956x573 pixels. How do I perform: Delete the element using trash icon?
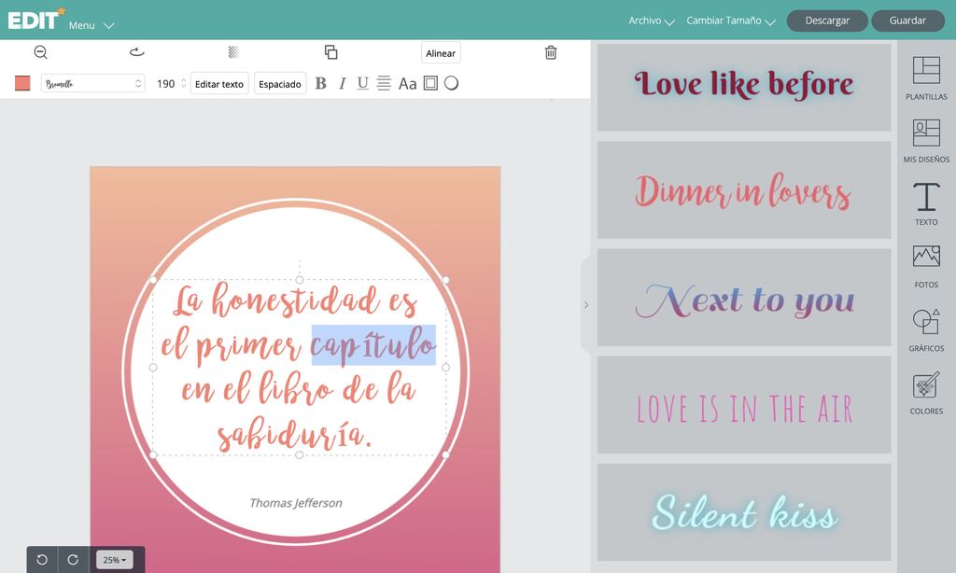pos(551,52)
